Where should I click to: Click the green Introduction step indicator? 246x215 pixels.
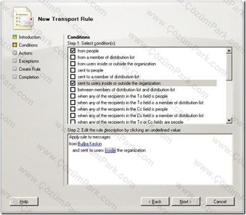tap(15, 37)
